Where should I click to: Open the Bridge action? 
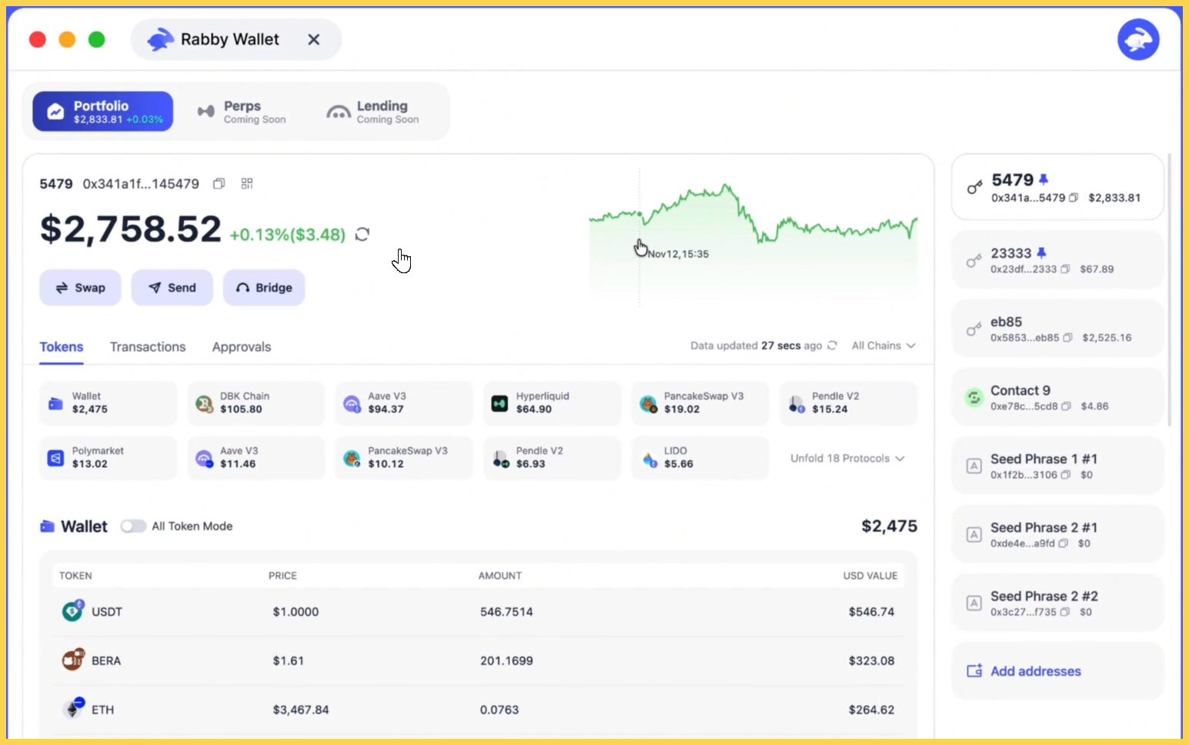[264, 288]
